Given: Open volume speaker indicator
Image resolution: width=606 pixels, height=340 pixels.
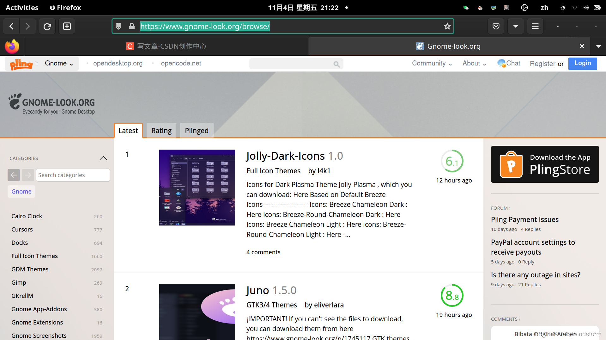Looking at the screenshot, I should click(586, 8).
